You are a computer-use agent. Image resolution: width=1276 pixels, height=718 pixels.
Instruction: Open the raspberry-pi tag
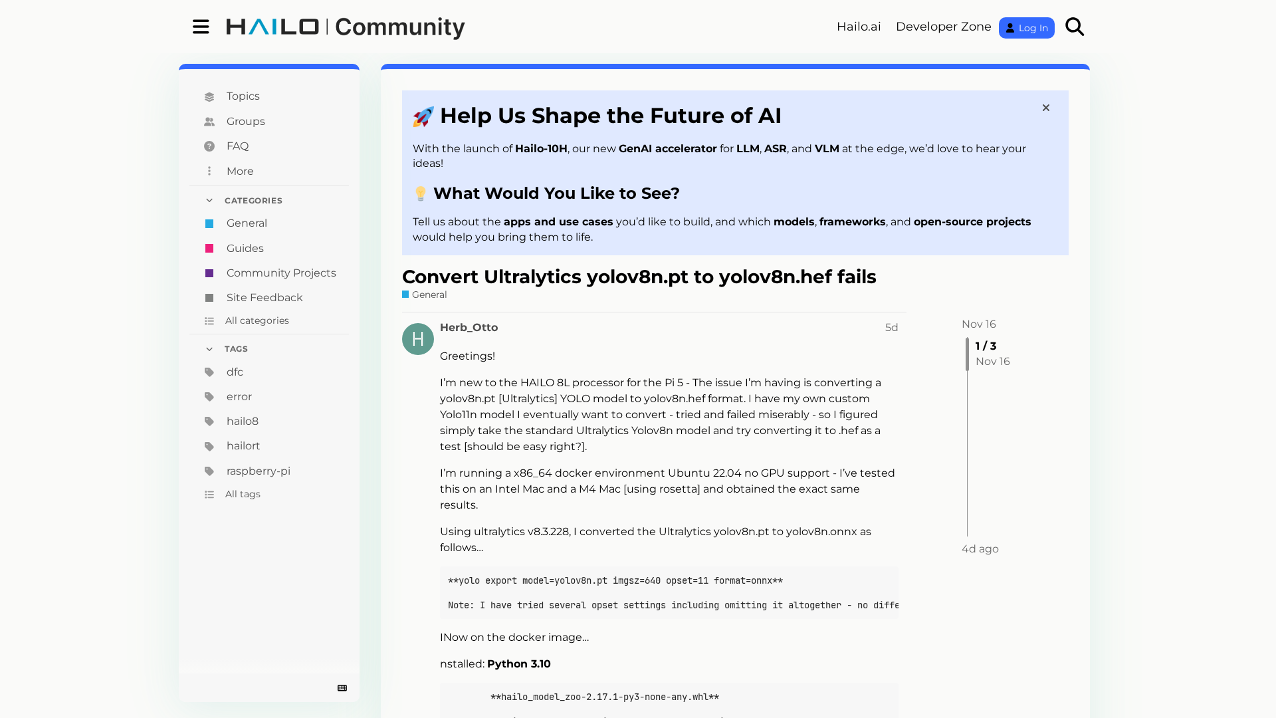[x=258, y=471]
